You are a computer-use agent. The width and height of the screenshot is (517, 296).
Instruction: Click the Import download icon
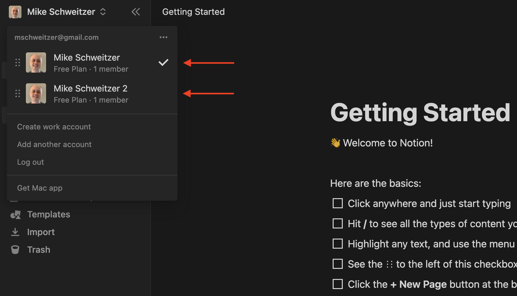coord(15,232)
